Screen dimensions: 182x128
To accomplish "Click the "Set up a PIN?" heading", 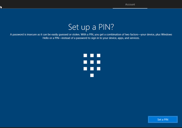I will [x=91, y=27].
